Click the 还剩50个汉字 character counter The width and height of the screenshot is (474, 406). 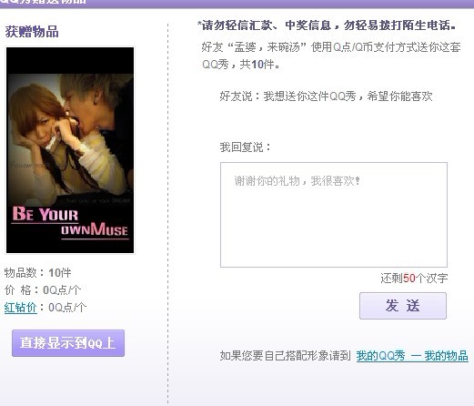[414, 278]
